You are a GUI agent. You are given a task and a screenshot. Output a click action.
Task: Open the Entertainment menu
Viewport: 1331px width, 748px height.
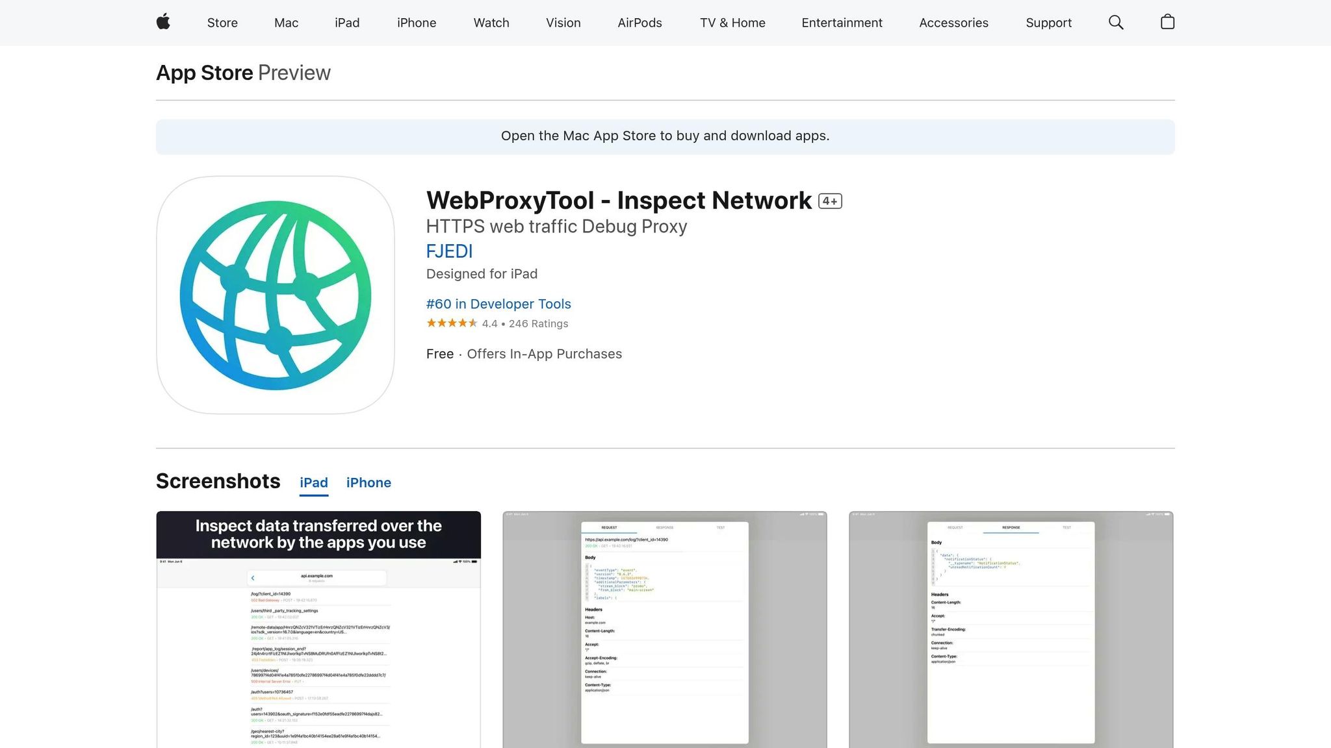pos(842,23)
